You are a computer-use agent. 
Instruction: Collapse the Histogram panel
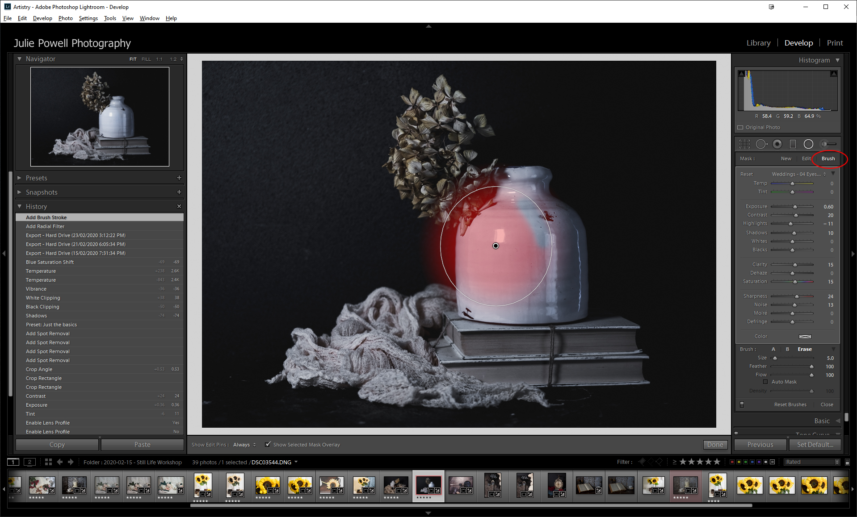pos(837,60)
